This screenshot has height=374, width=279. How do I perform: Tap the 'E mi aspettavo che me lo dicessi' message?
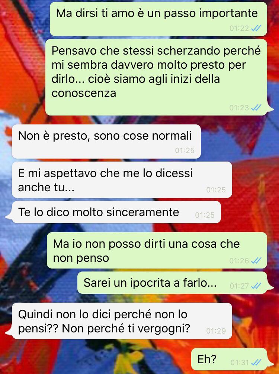tap(122, 180)
